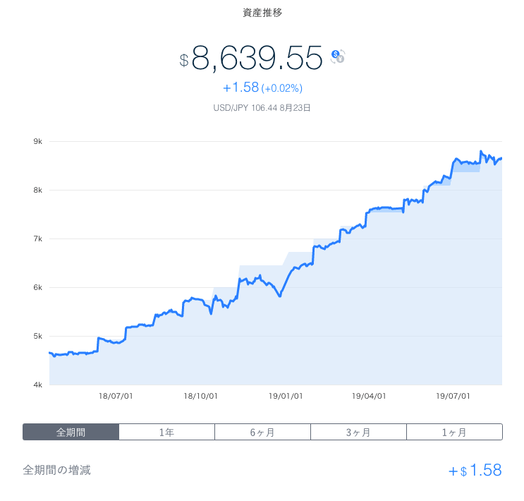
Task: Click the chart line peak near 9k
Action: coord(480,151)
